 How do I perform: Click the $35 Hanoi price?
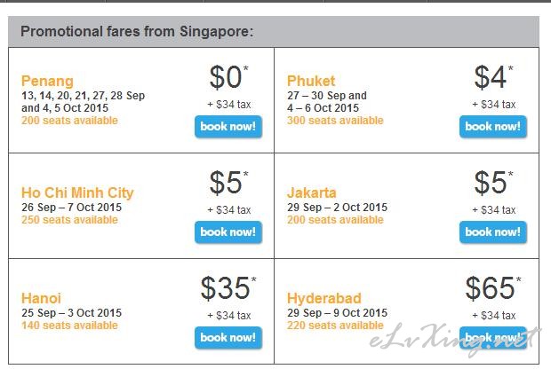click(x=228, y=288)
